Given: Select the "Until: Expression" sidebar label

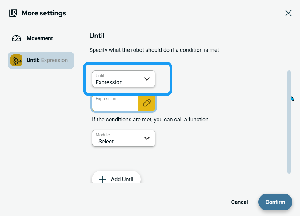Looking at the screenshot, I should point(47,60).
